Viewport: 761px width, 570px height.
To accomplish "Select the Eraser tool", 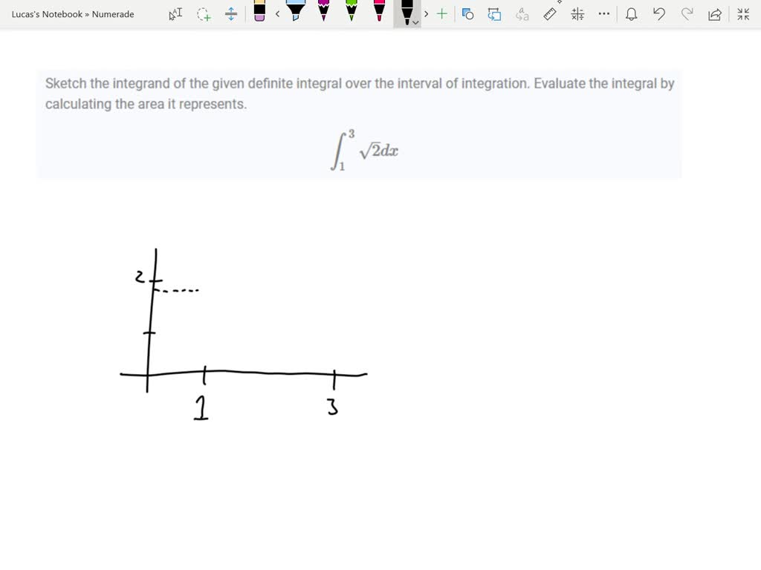I will [x=260, y=13].
